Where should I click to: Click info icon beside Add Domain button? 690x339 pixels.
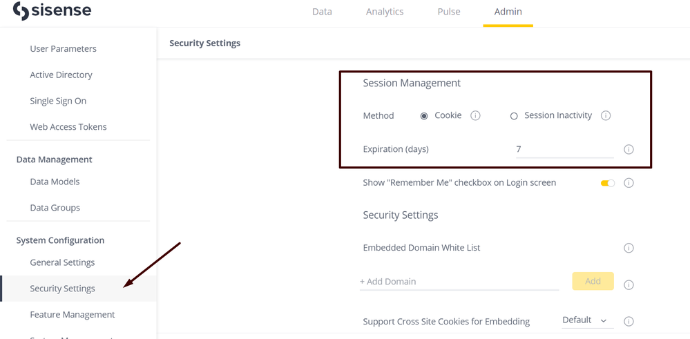coord(629,284)
